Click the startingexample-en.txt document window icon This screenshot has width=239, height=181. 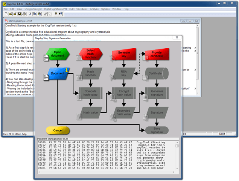(6, 21)
